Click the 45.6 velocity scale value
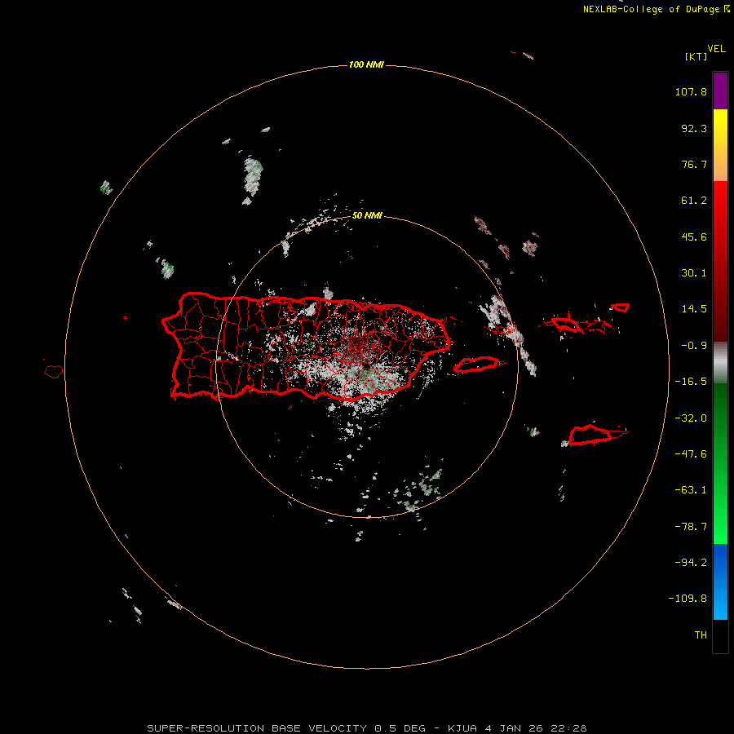This screenshot has height=734, width=734. pos(694,237)
